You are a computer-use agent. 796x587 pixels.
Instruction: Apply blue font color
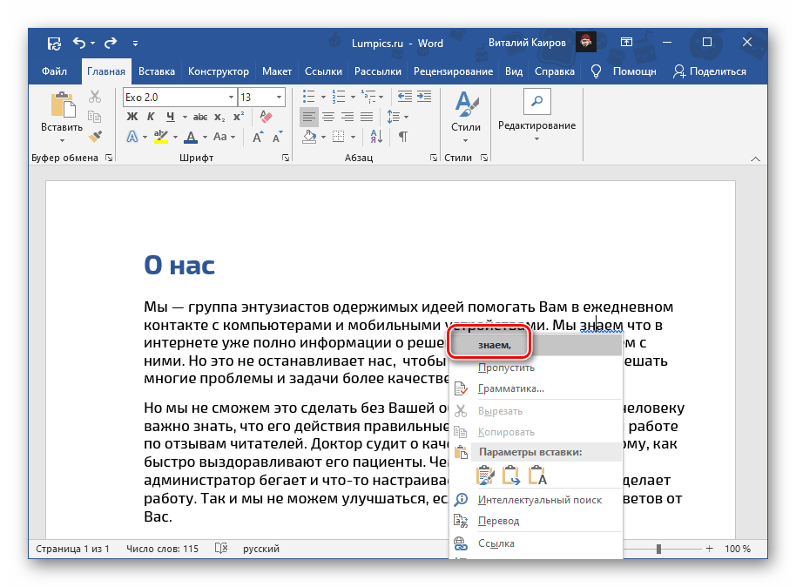pyautogui.click(x=191, y=137)
